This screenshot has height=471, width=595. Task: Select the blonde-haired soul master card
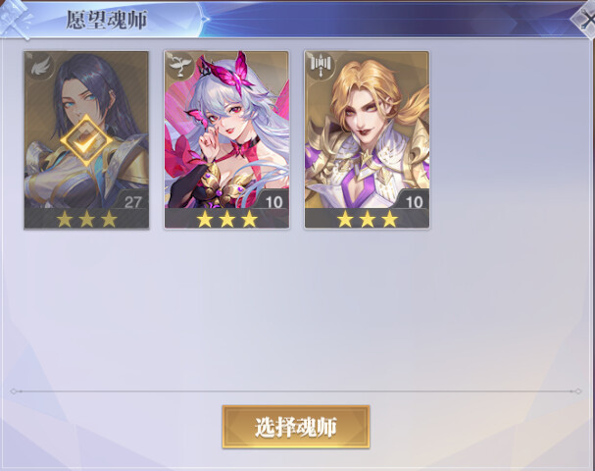[x=367, y=139]
